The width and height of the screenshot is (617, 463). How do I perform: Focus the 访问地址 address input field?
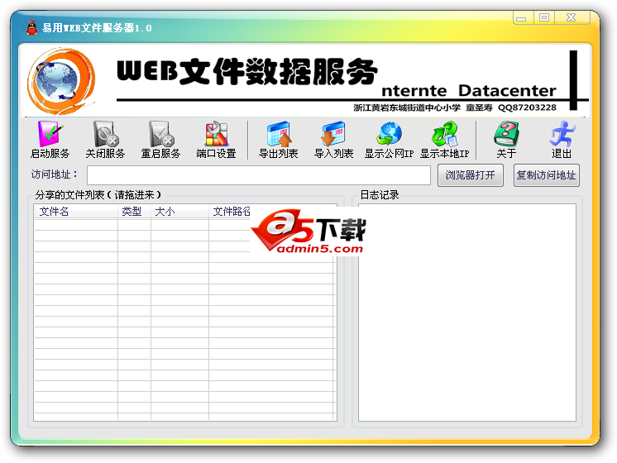pyautogui.click(x=259, y=175)
